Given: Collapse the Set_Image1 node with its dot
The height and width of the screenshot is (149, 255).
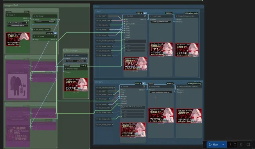Looking at the screenshot, I should [x=34, y=16].
